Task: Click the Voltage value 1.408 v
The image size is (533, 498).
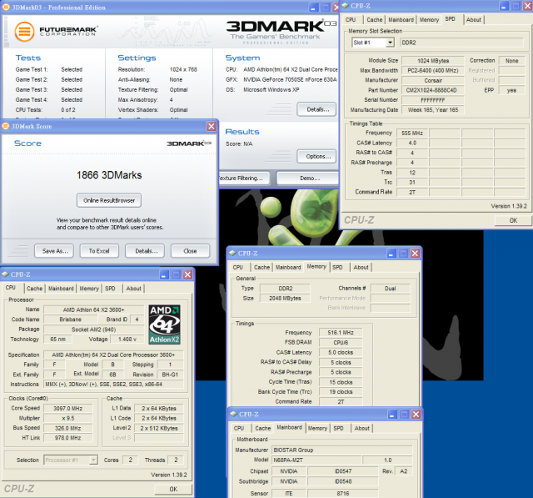Action: (x=127, y=340)
